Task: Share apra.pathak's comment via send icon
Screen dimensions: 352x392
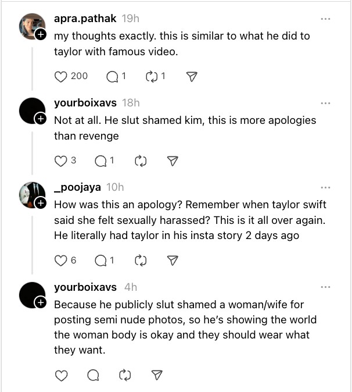Action: pyautogui.click(x=193, y=76)
